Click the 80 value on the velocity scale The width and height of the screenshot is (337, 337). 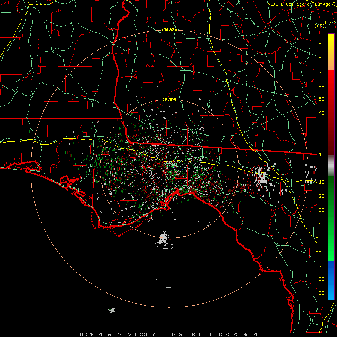pyautogui.click(x=322, y=57)
